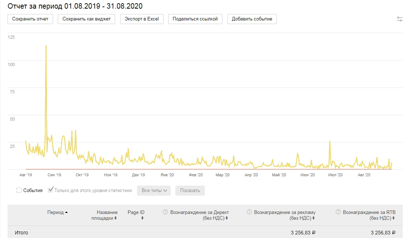Export report via Экспорт в Excel
Viewport: 406px width, 238px height.
142,19
